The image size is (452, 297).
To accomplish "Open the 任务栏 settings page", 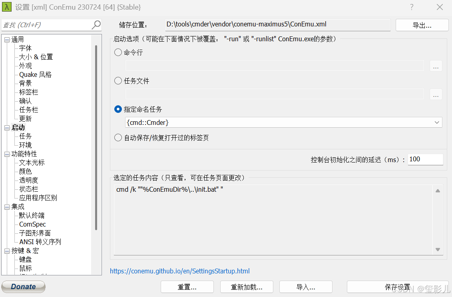I will [28, 110].
